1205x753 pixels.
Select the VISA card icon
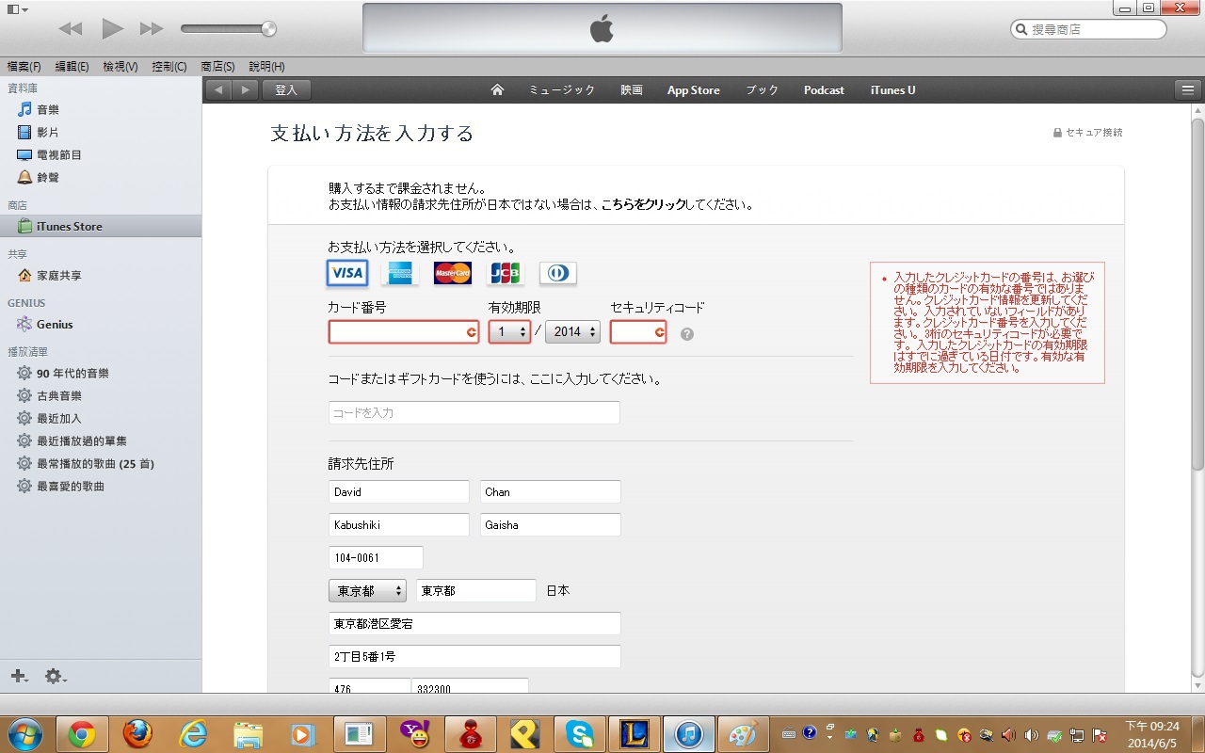[347, 273]
